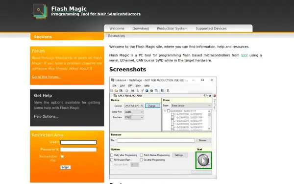The width and height of the screenshot is (294, 184).
Task: Click the Erase list scrollbar thumb
Action: (209, 114)
